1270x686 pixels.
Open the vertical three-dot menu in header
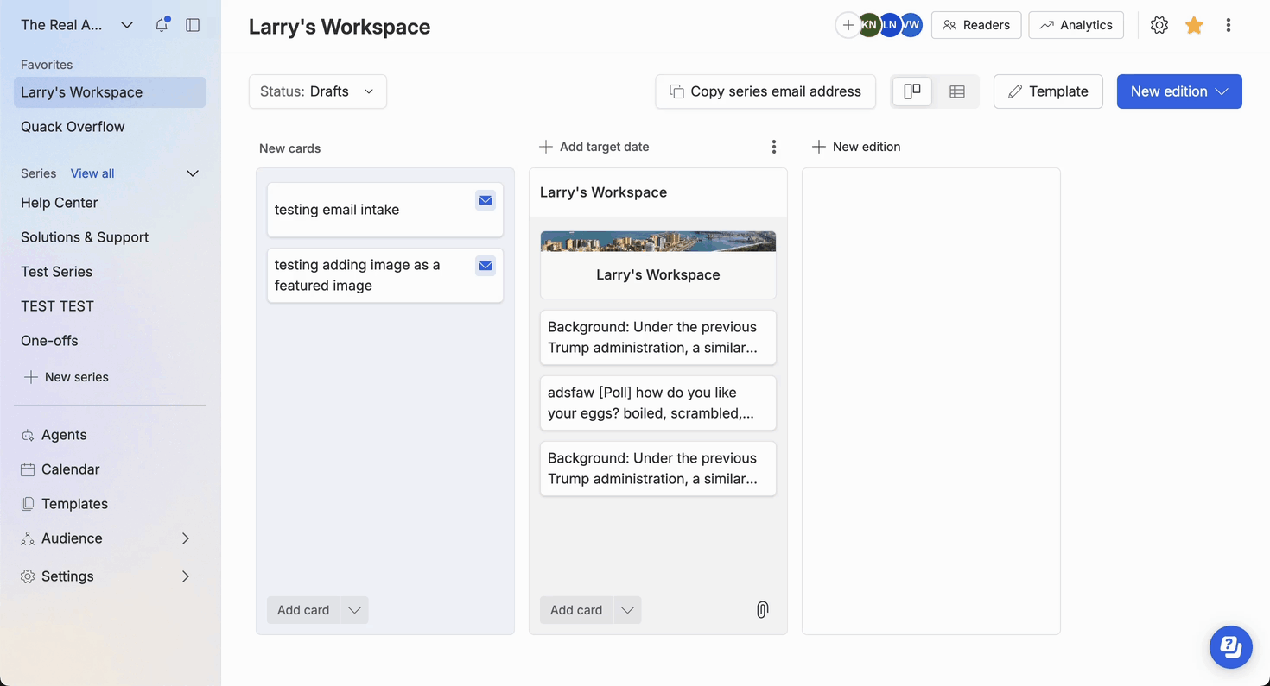1228,25
